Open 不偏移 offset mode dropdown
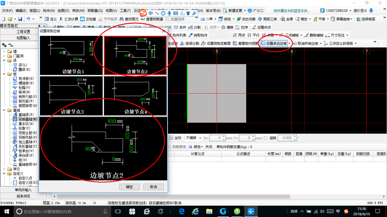Screen dimensions: 387x217 point(200,138)
